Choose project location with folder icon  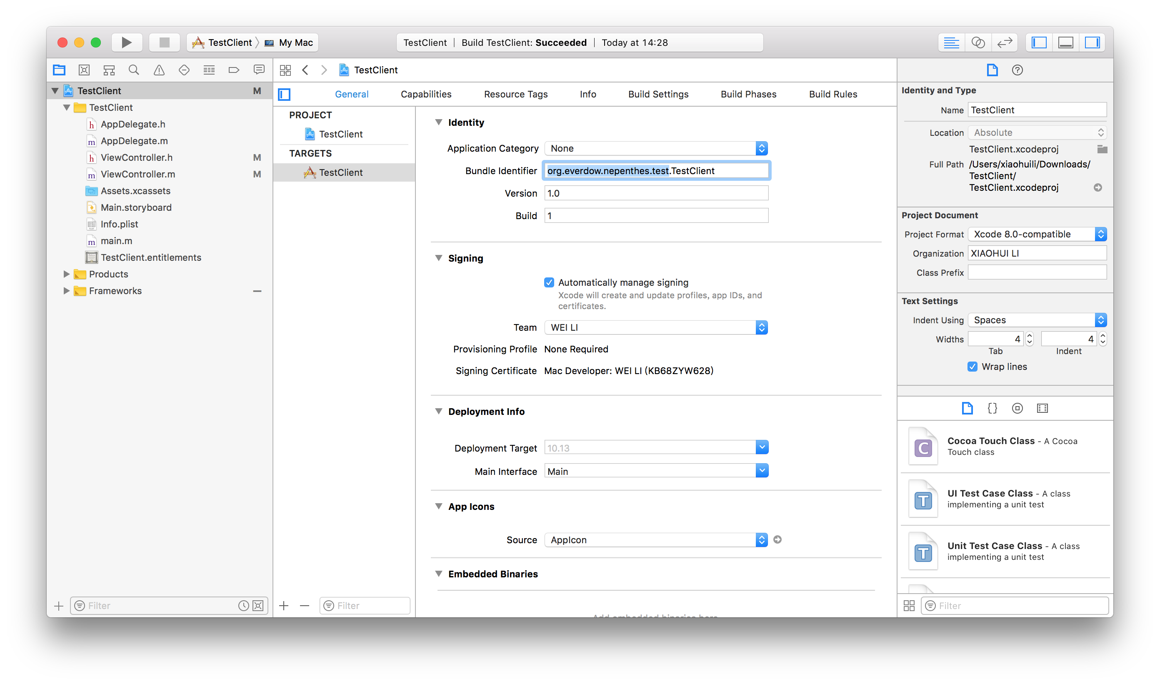click(1102, 149)
